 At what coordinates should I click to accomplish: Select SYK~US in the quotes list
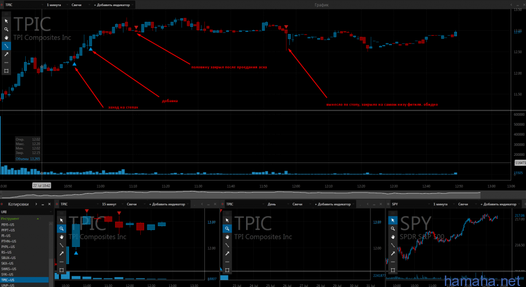coord(24,274)
